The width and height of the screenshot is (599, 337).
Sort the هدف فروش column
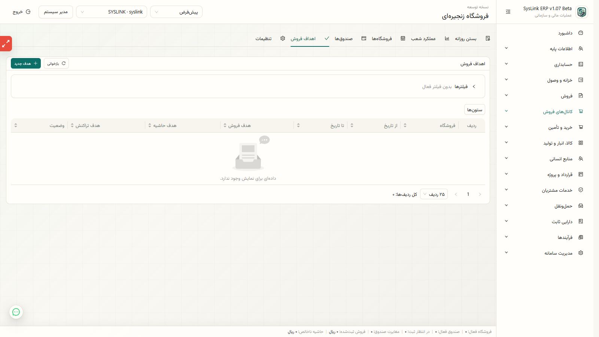(x=225, y=125)
